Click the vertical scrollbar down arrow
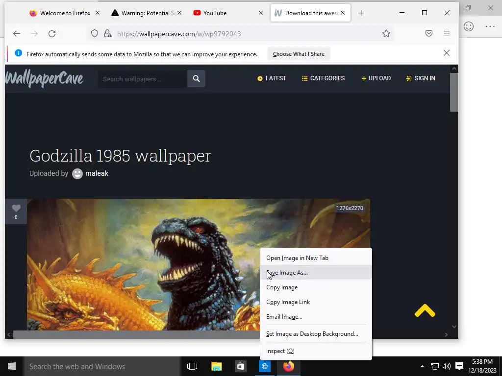Screen dimensions: 502x376 coord(454,327)
